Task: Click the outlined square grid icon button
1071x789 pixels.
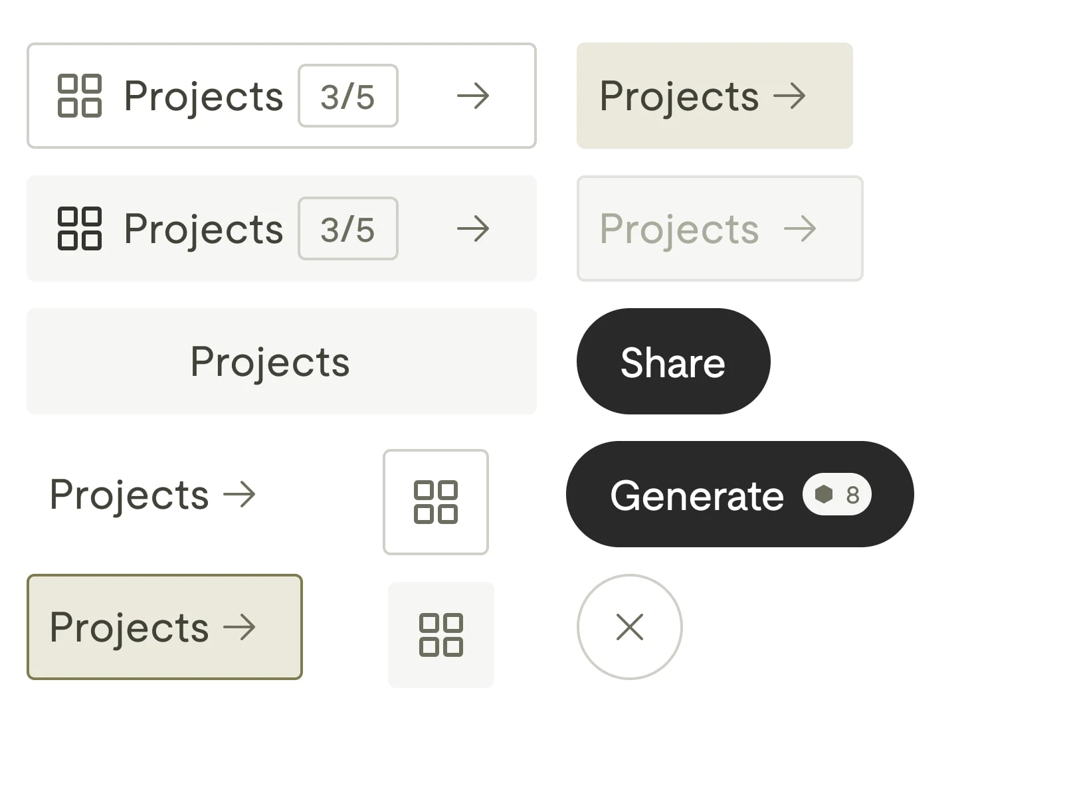Action: 435,502
